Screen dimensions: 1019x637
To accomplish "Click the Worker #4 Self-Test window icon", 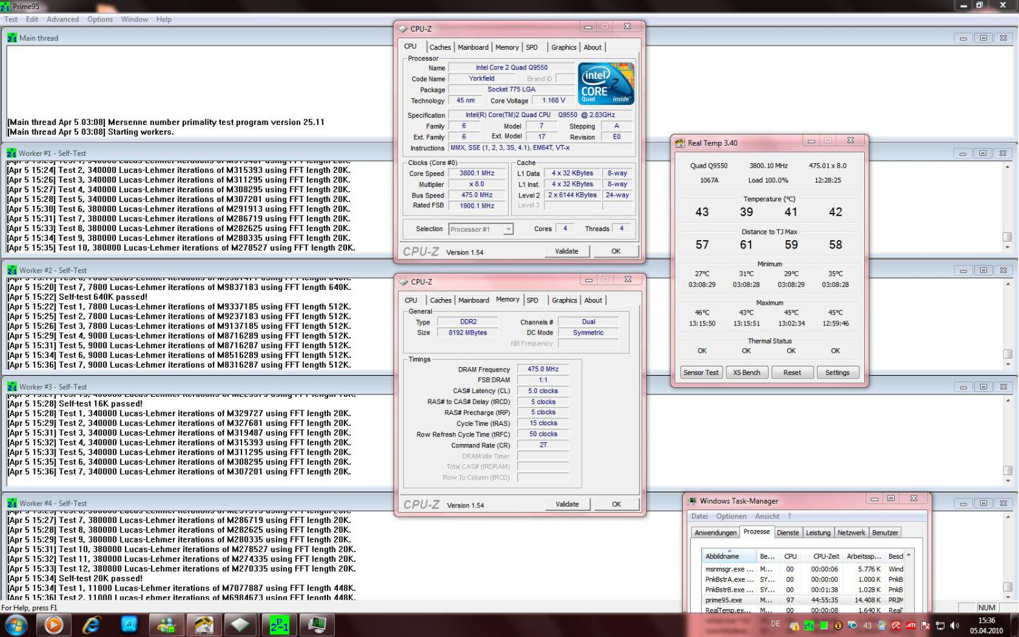I will coord(12,503).
